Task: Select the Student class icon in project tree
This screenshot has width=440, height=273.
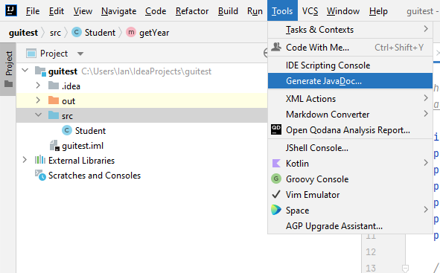Action: 67,130
